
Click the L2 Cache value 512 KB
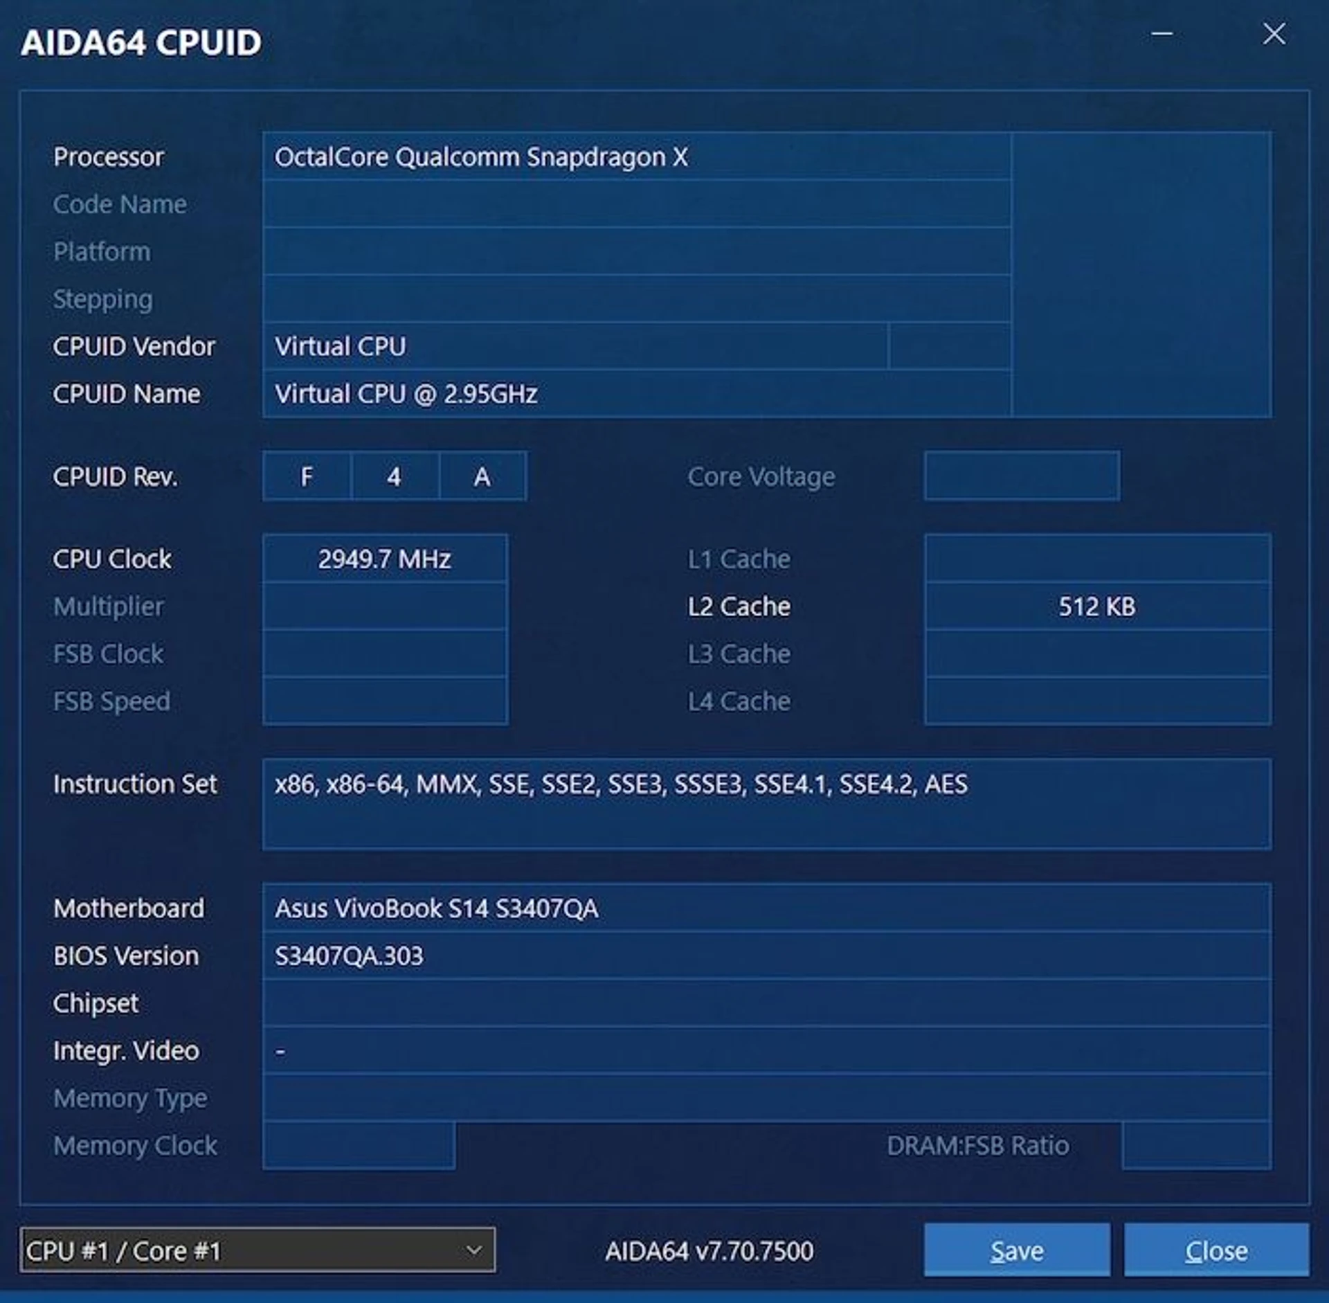tap(1097, 606)
